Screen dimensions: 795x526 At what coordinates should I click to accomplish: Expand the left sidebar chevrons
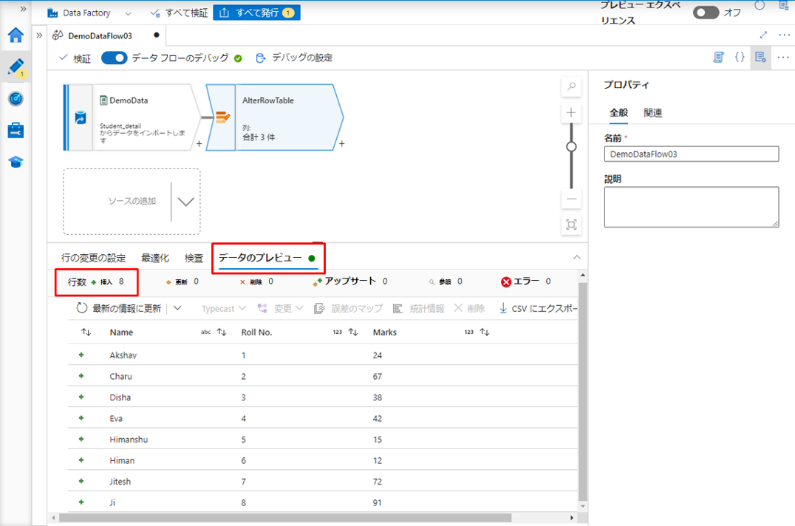[x=23, y=9]
